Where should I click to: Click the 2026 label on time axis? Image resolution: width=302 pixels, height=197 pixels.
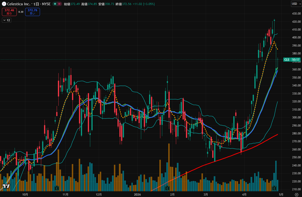137,194
